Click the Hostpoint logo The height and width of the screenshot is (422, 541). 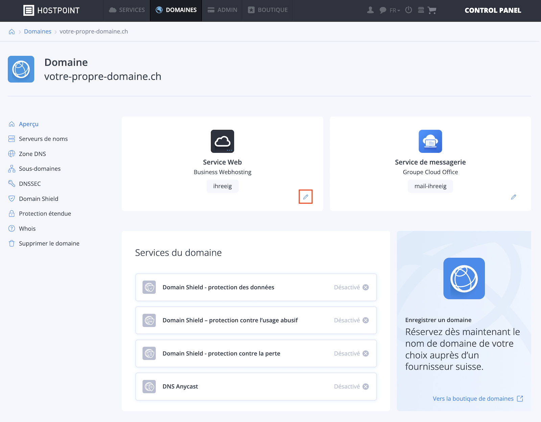tap(51, 10)
